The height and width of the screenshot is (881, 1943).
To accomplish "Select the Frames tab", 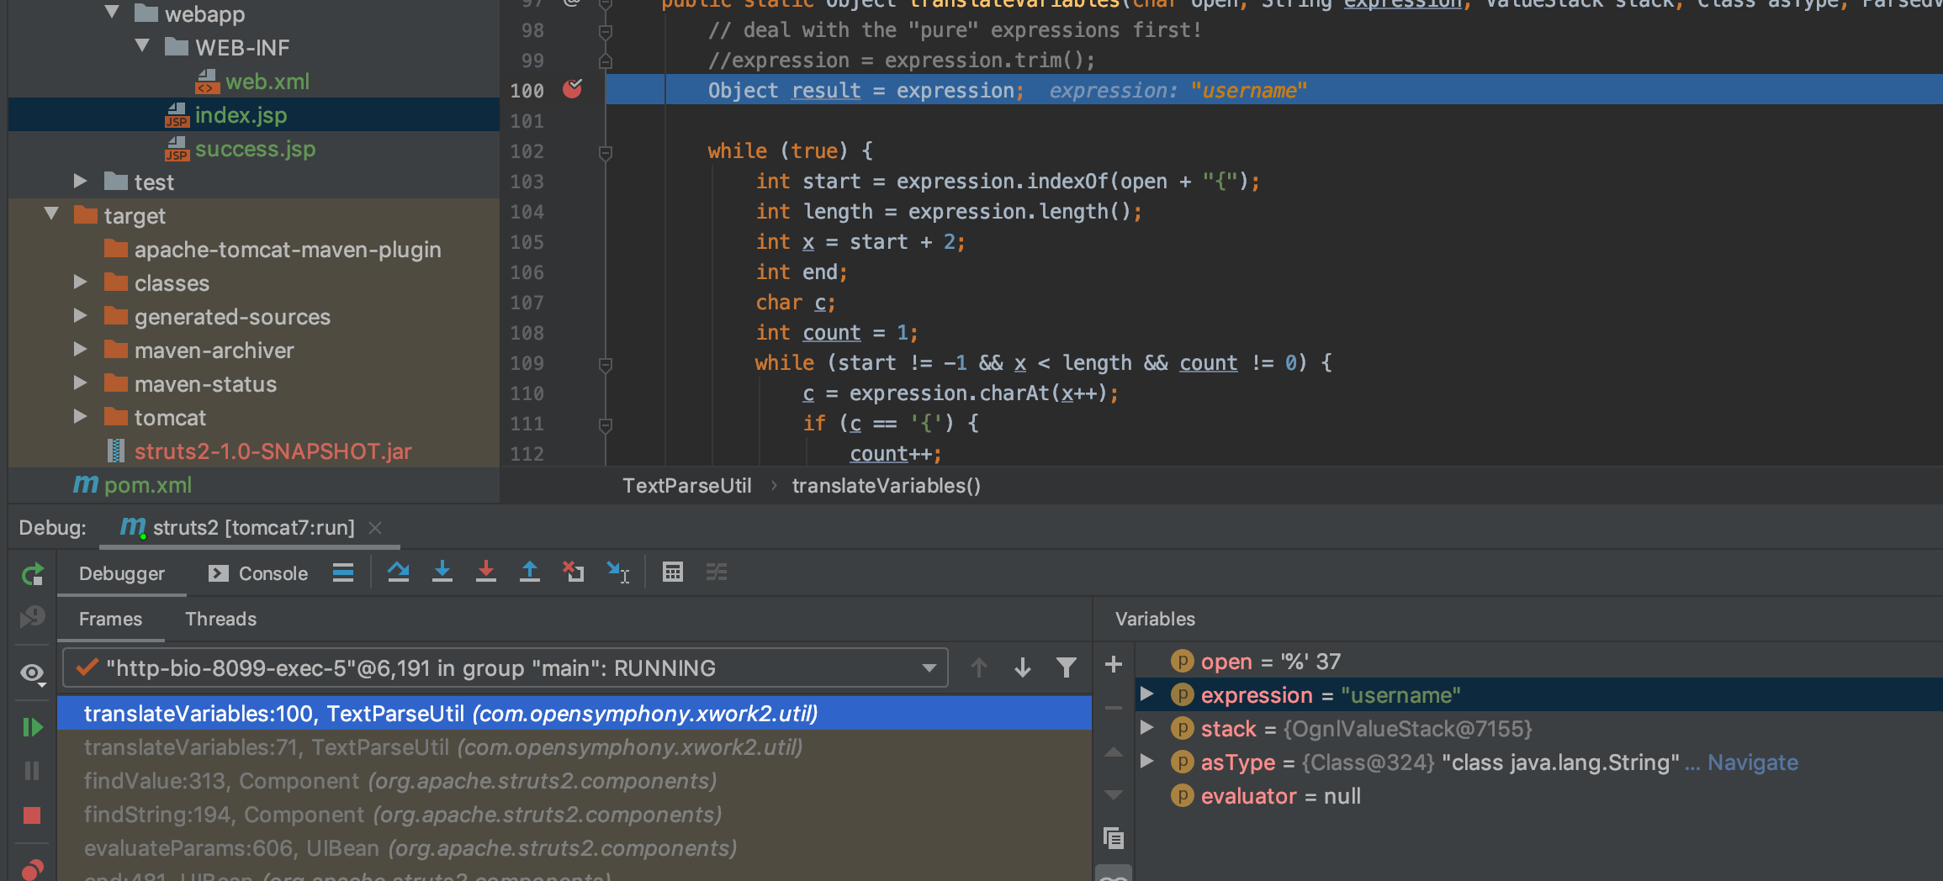I will (110, 619).
